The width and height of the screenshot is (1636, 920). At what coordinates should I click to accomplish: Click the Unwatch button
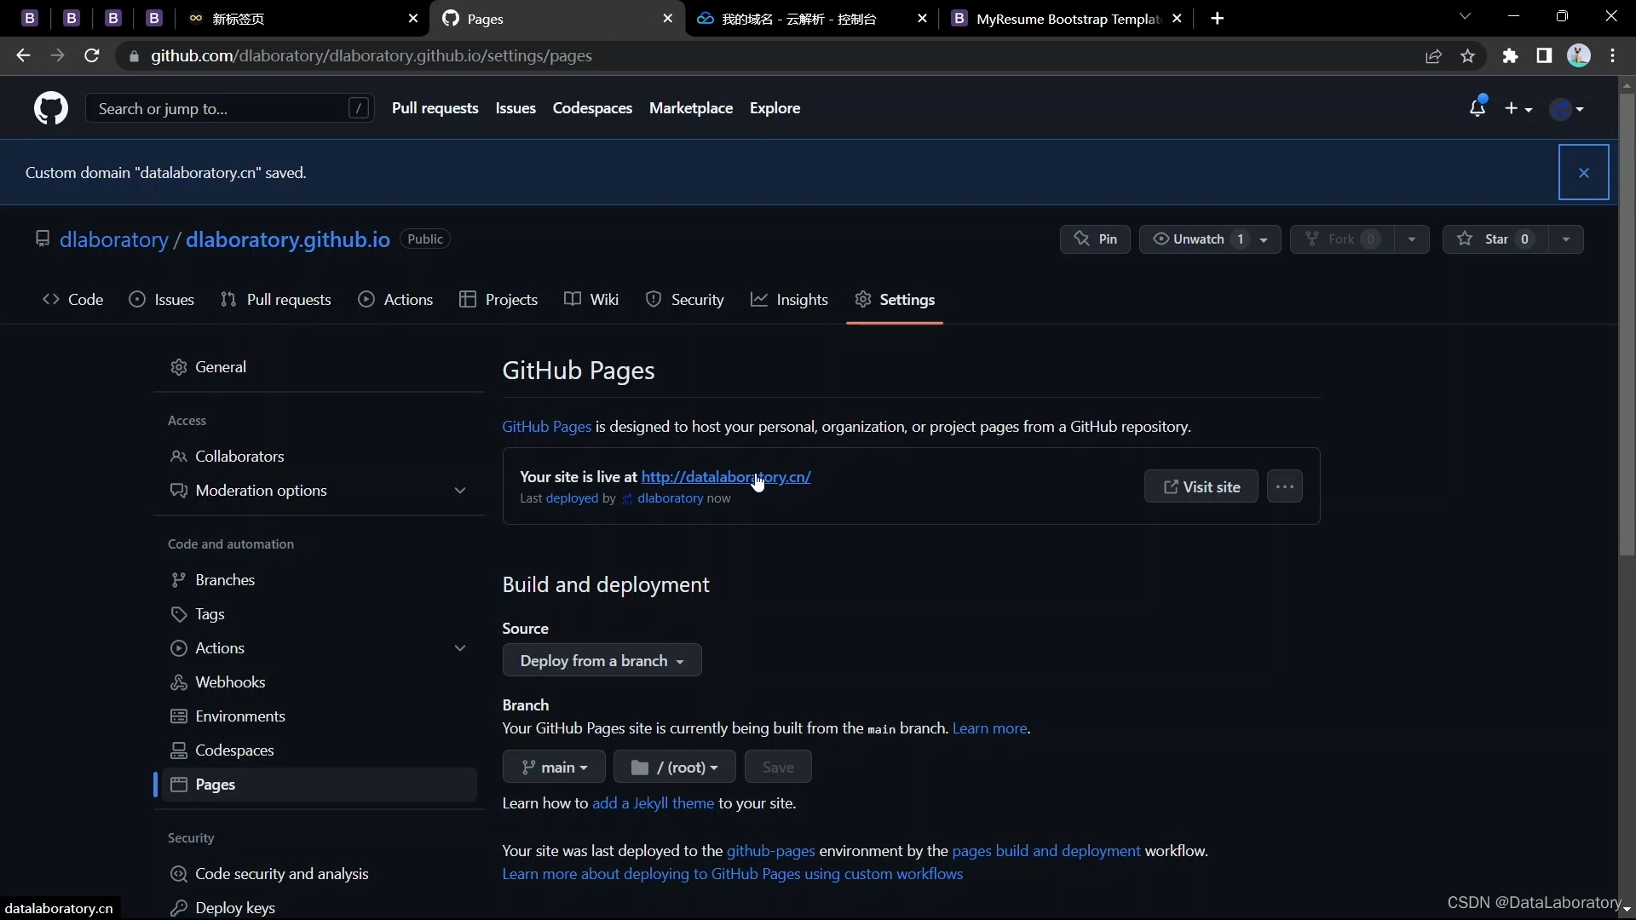pos(1199,239)
